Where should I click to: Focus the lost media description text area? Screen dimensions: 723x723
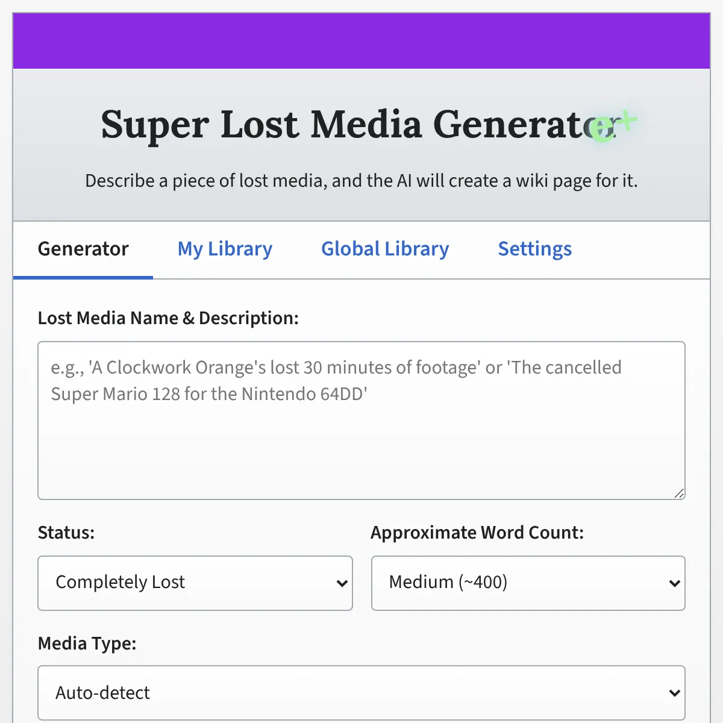pyautogui.click(x=361, y=434)
